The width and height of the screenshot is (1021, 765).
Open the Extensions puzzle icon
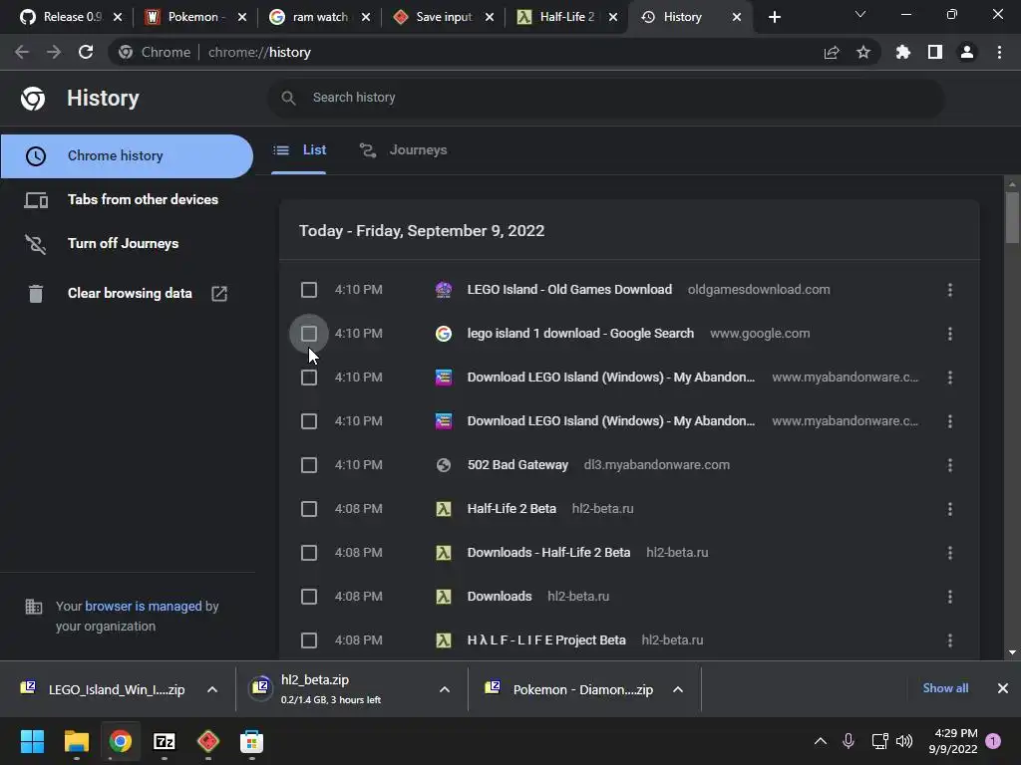pos(903,52)
